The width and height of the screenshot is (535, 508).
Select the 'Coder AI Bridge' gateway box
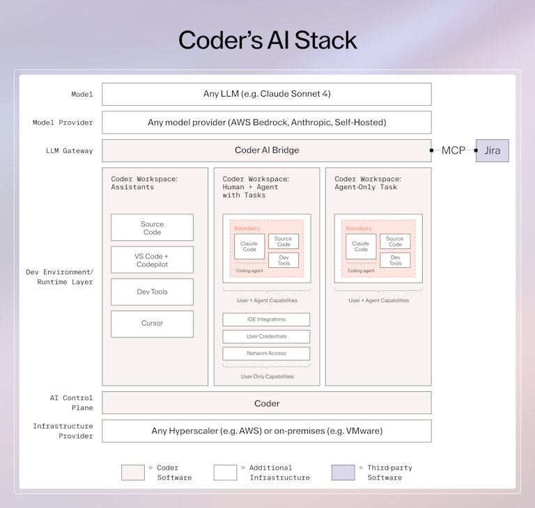[267, 150]
